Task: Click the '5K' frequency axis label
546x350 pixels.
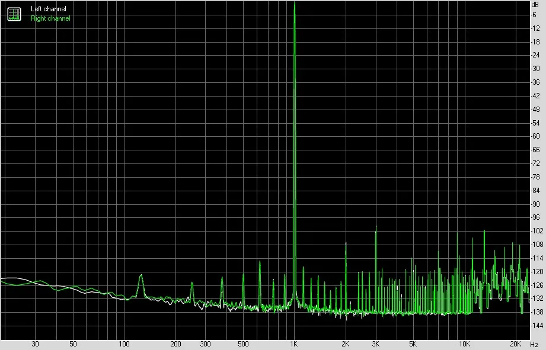Action: click(x=413, y=344)
